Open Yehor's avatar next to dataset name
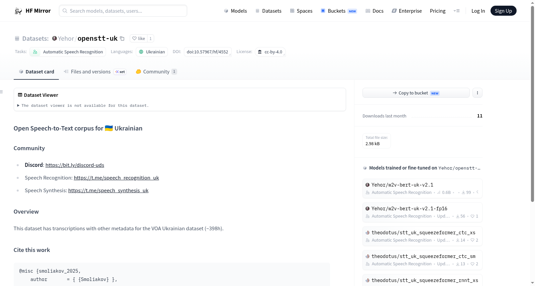535x286 pixels. tap(55, 38)
